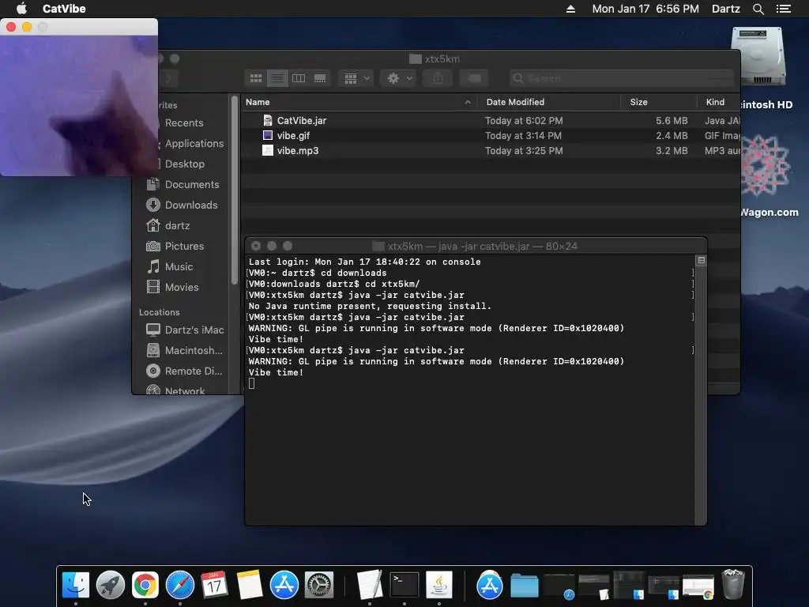Open the yellow Notes app in dock
The image size is (809, 607).
(249, 585)
